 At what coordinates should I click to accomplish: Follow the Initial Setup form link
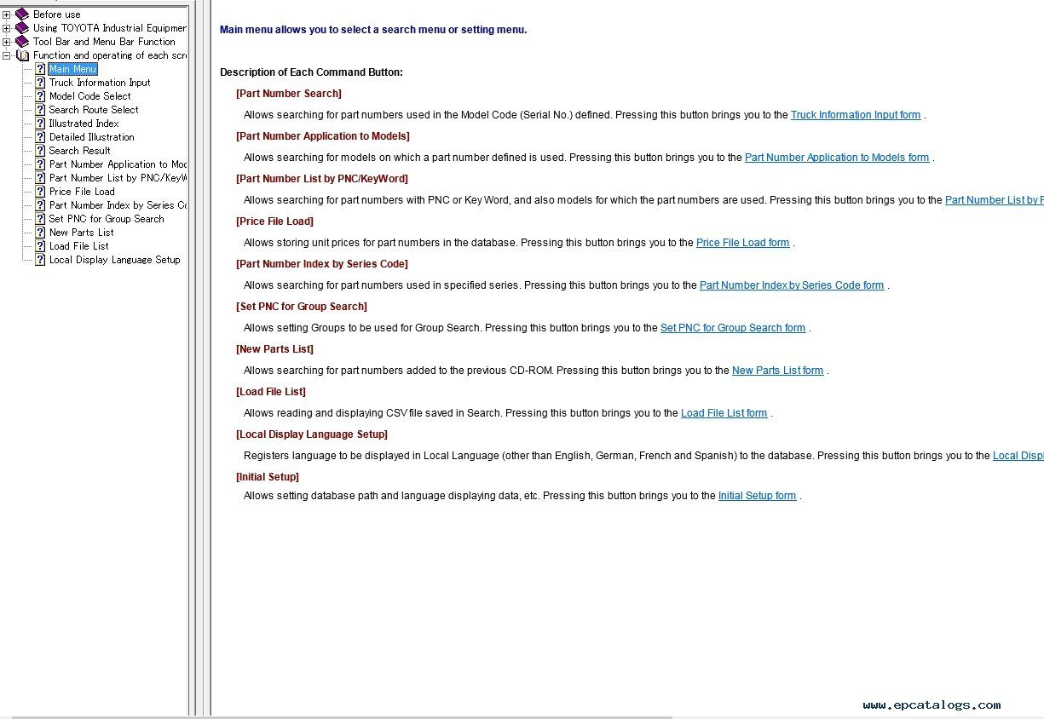click(758, 496)
